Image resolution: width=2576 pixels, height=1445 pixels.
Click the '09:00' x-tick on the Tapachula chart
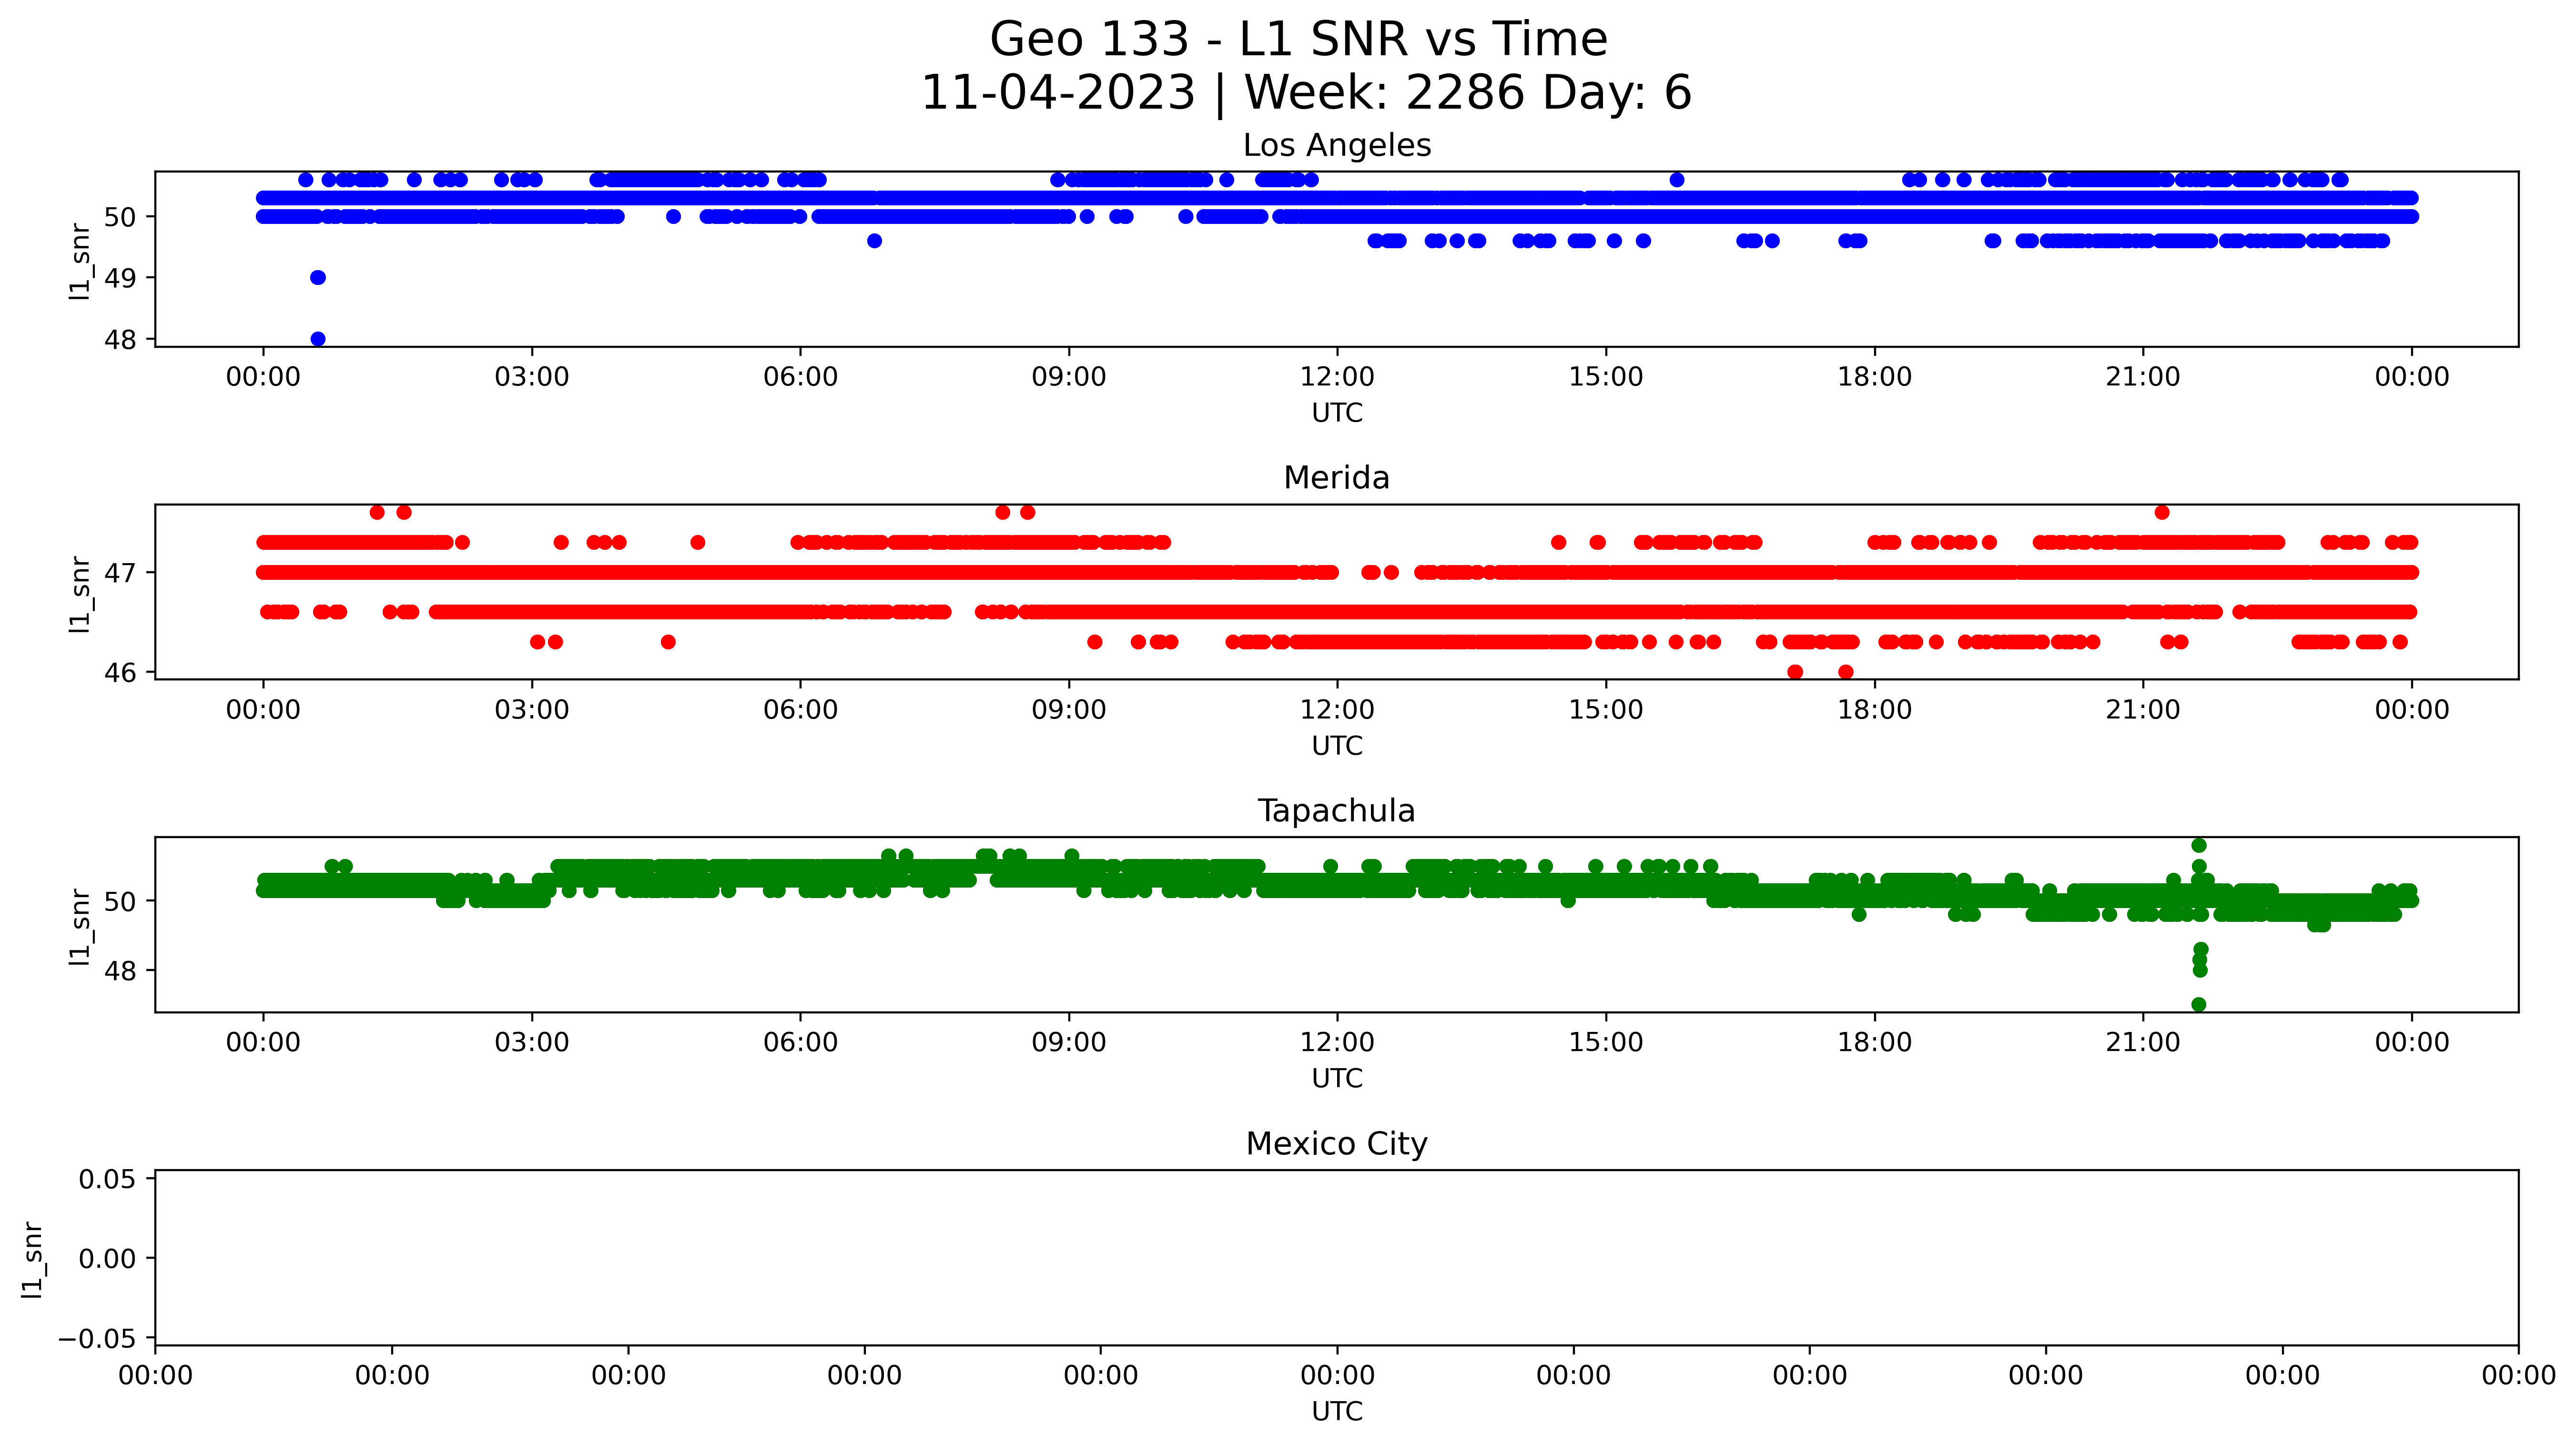click(1069, 1043)
